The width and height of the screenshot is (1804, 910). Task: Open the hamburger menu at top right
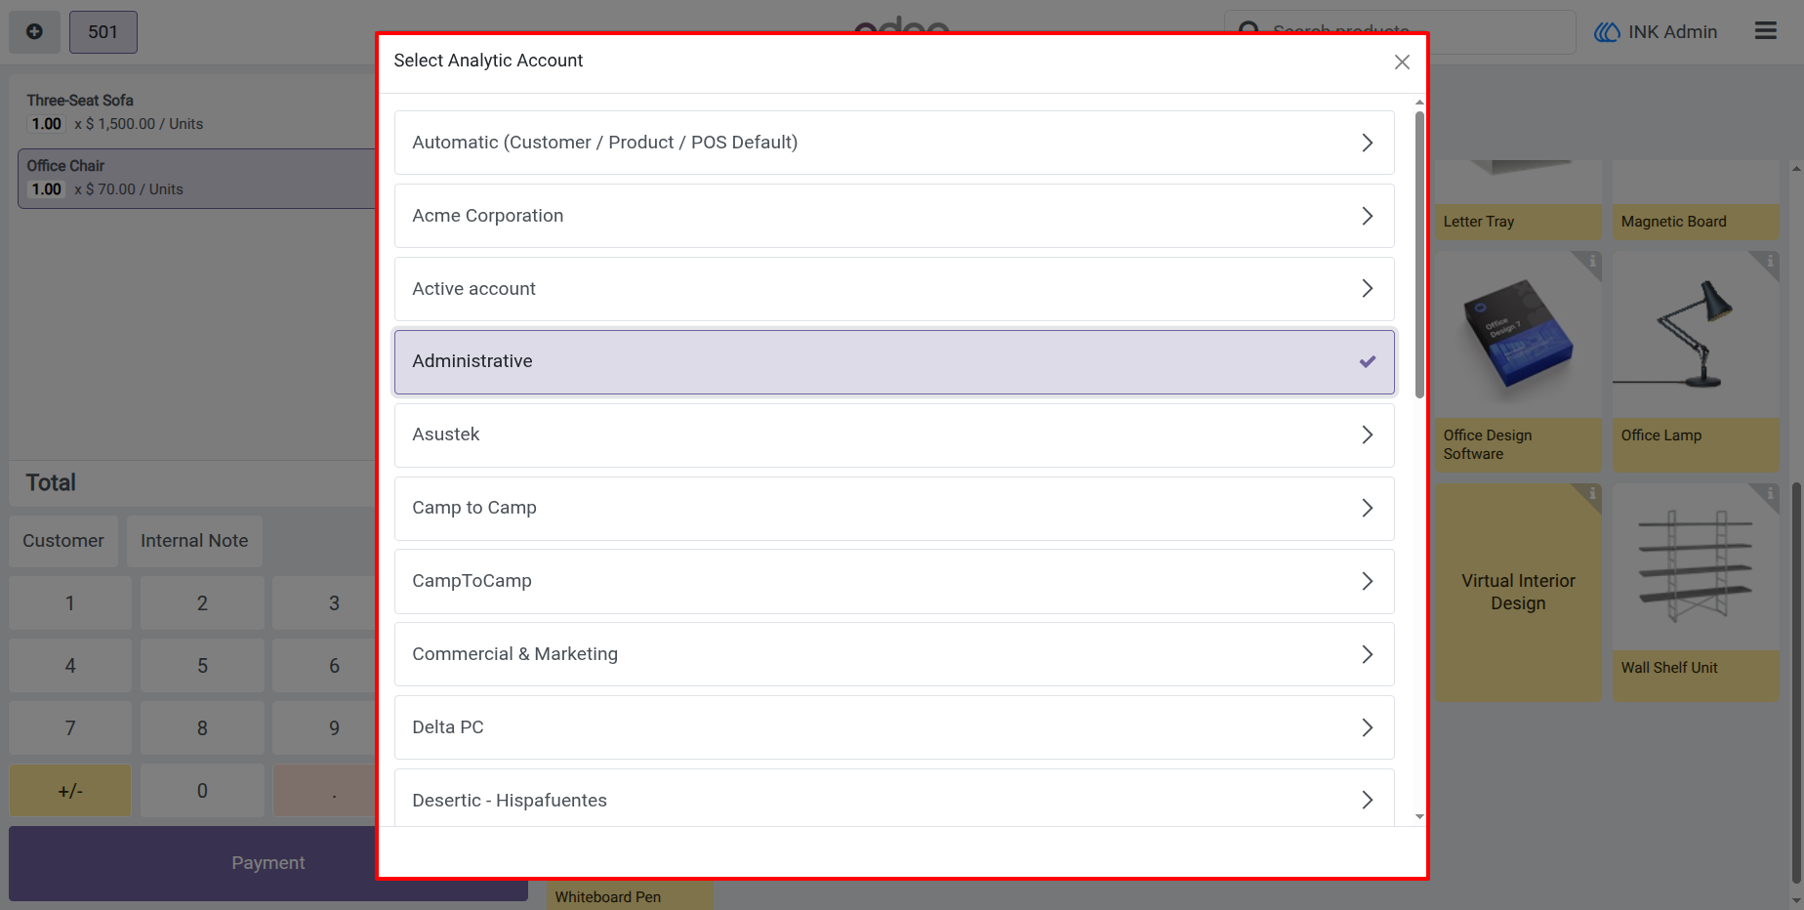pos(1765,31)
